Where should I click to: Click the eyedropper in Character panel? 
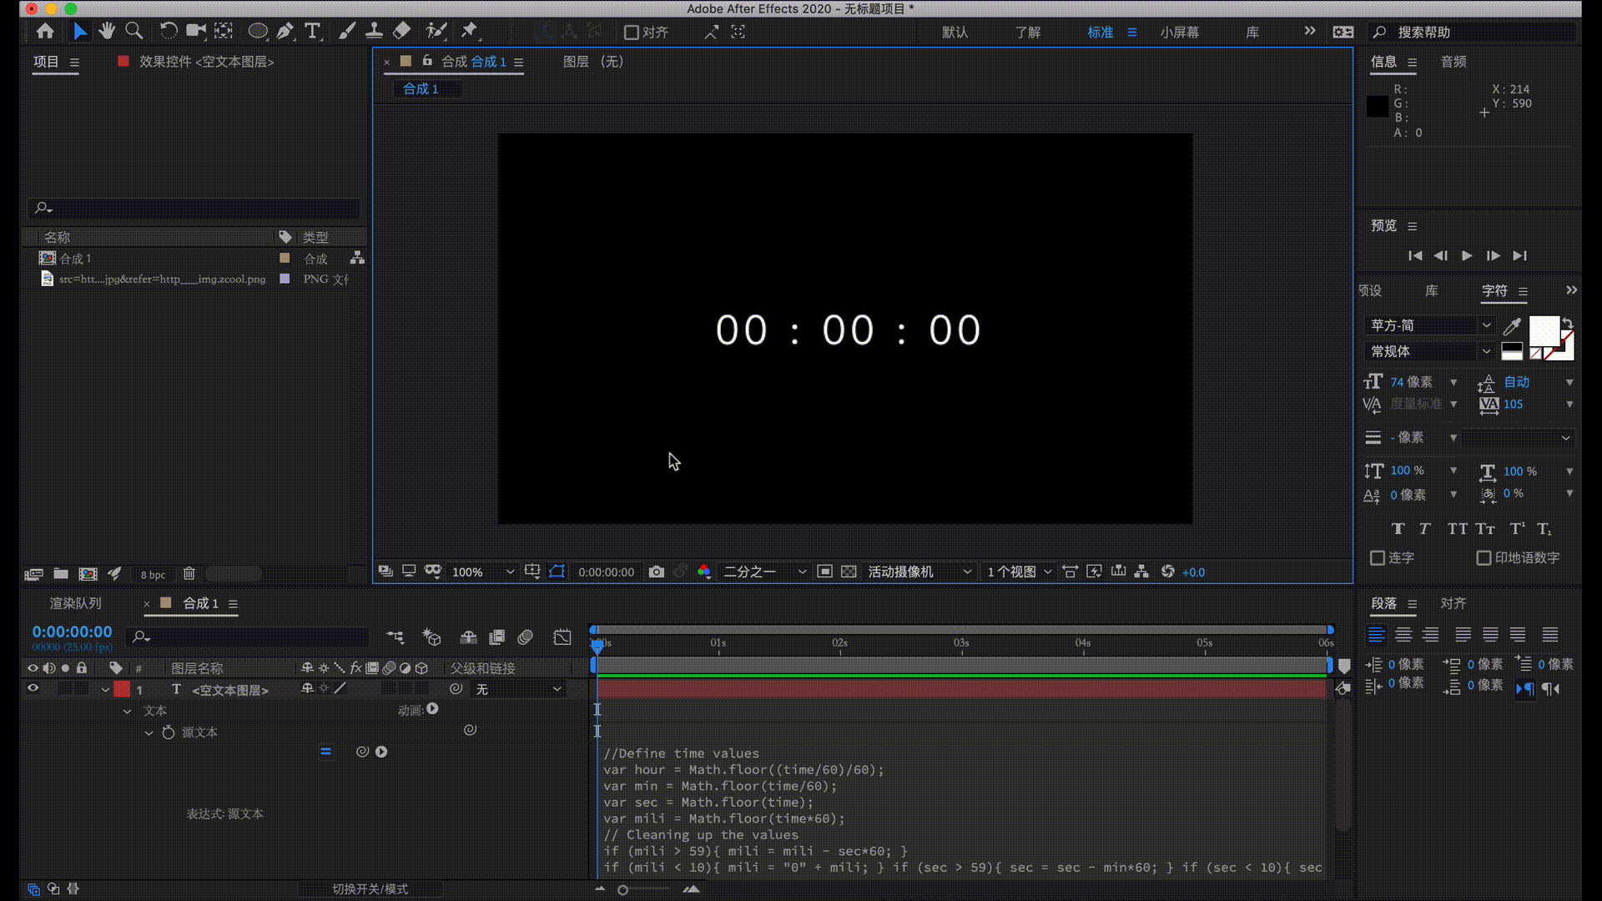[1512, 326]
